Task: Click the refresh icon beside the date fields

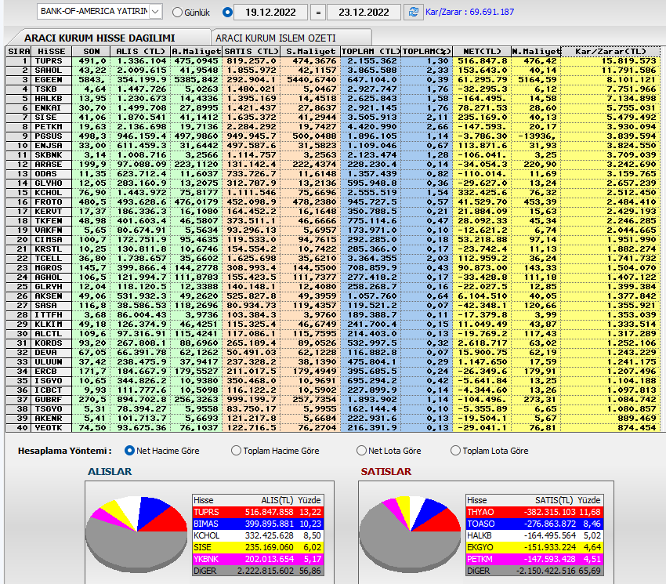Action: [413, 12]
